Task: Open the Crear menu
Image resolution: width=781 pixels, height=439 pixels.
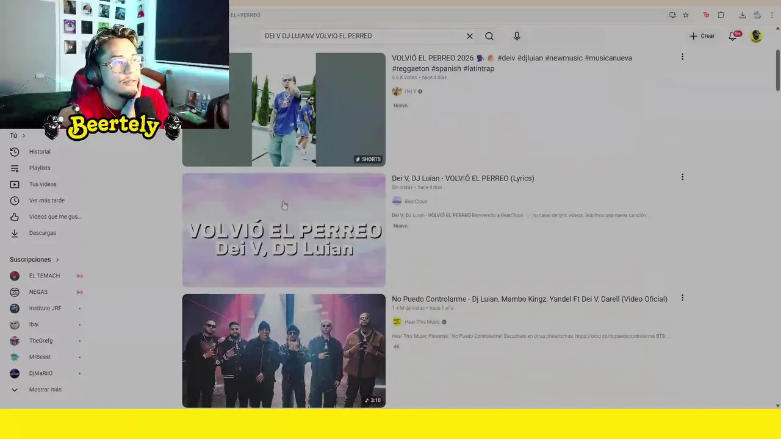Action: [x=702, y=36]
